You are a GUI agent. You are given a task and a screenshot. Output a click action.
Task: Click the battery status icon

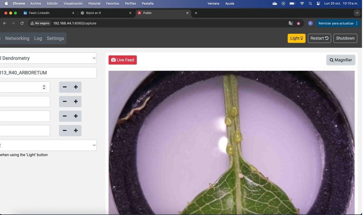pos(292,3)
